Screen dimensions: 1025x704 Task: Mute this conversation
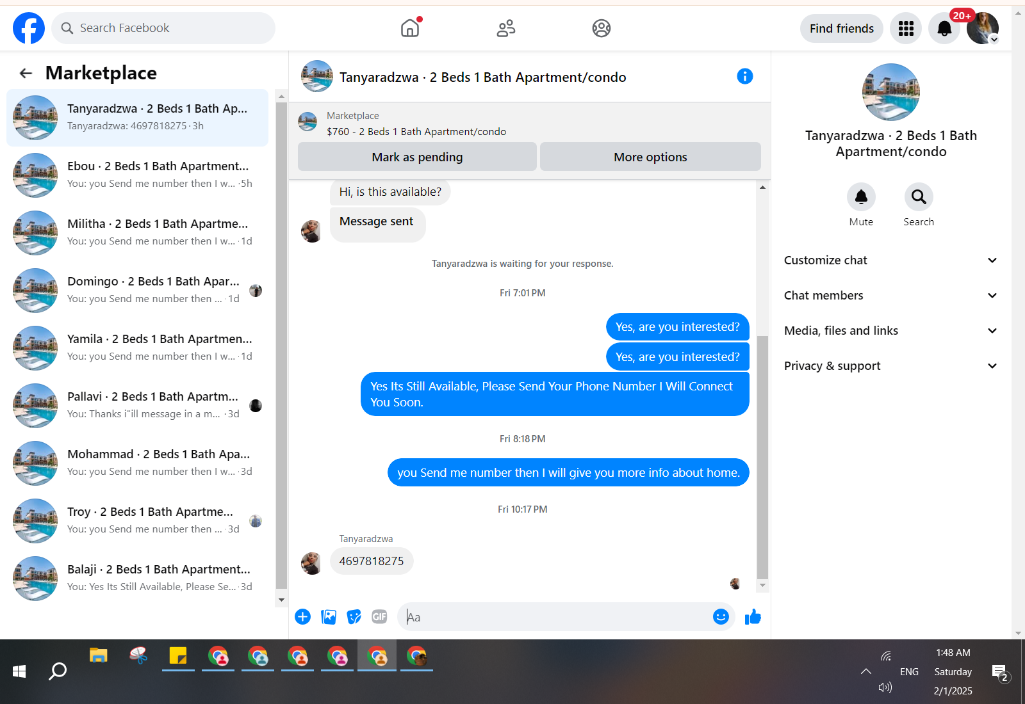click(861, 196)
